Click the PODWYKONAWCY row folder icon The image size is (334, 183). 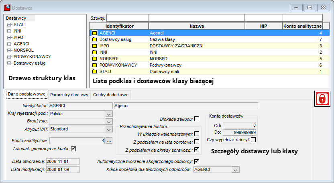[95, 65]
